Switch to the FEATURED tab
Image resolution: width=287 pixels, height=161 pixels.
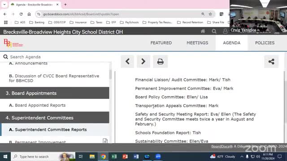click(x=161, y=43)
